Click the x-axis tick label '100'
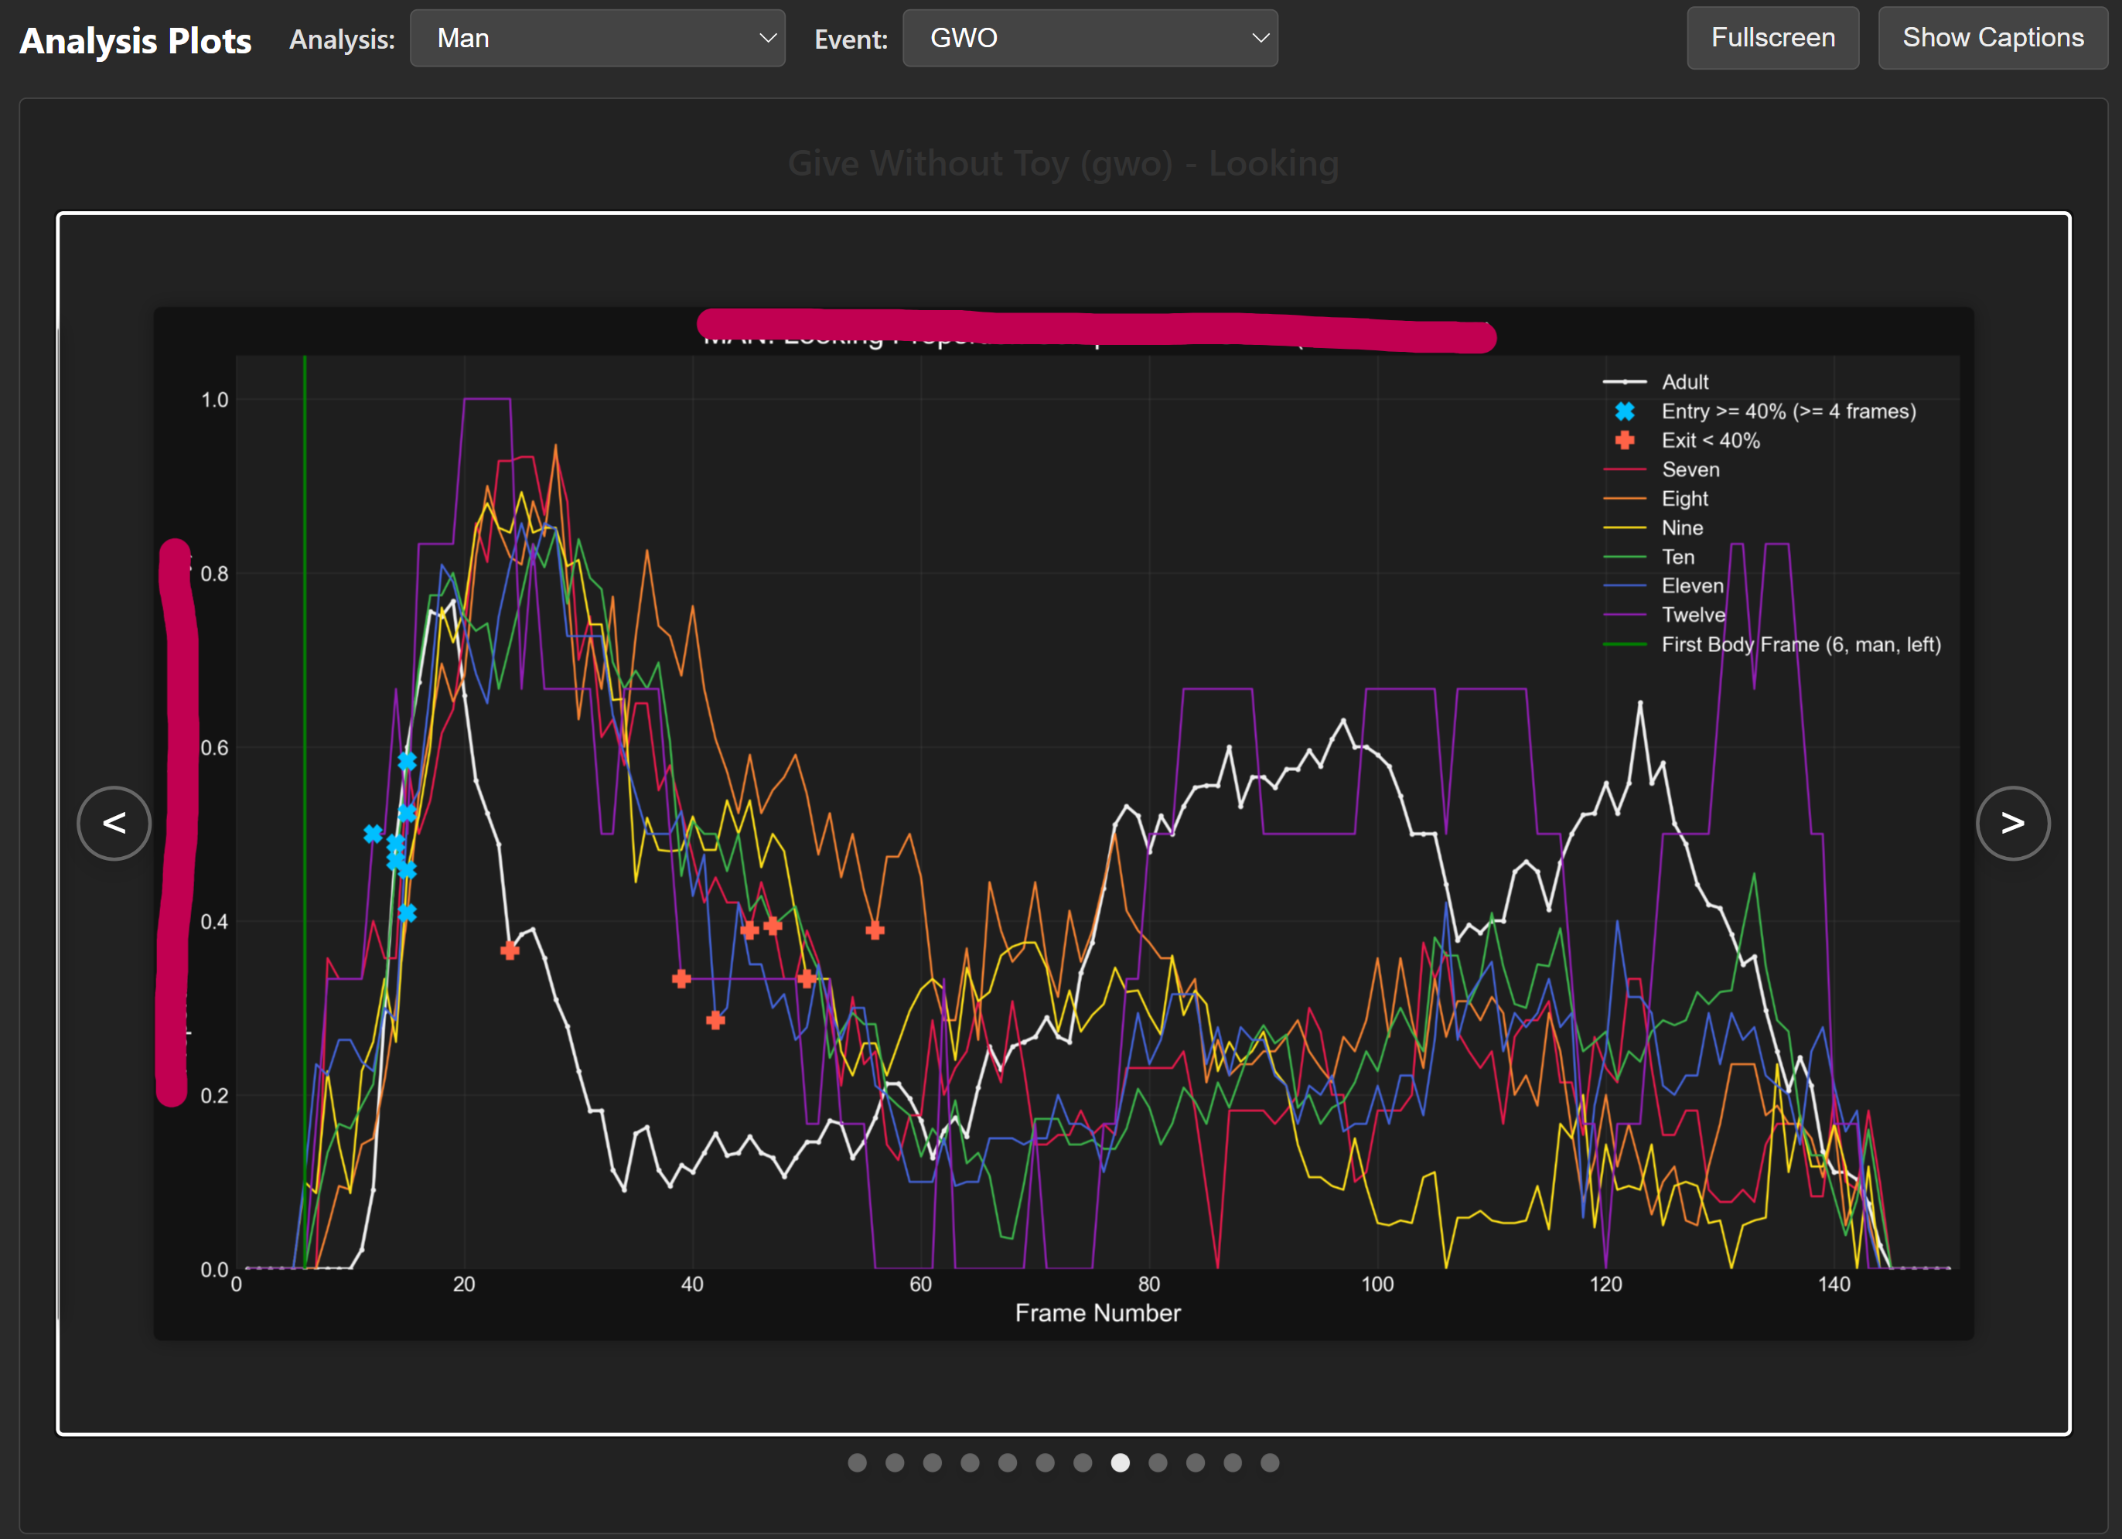 click(1377, 1284)
